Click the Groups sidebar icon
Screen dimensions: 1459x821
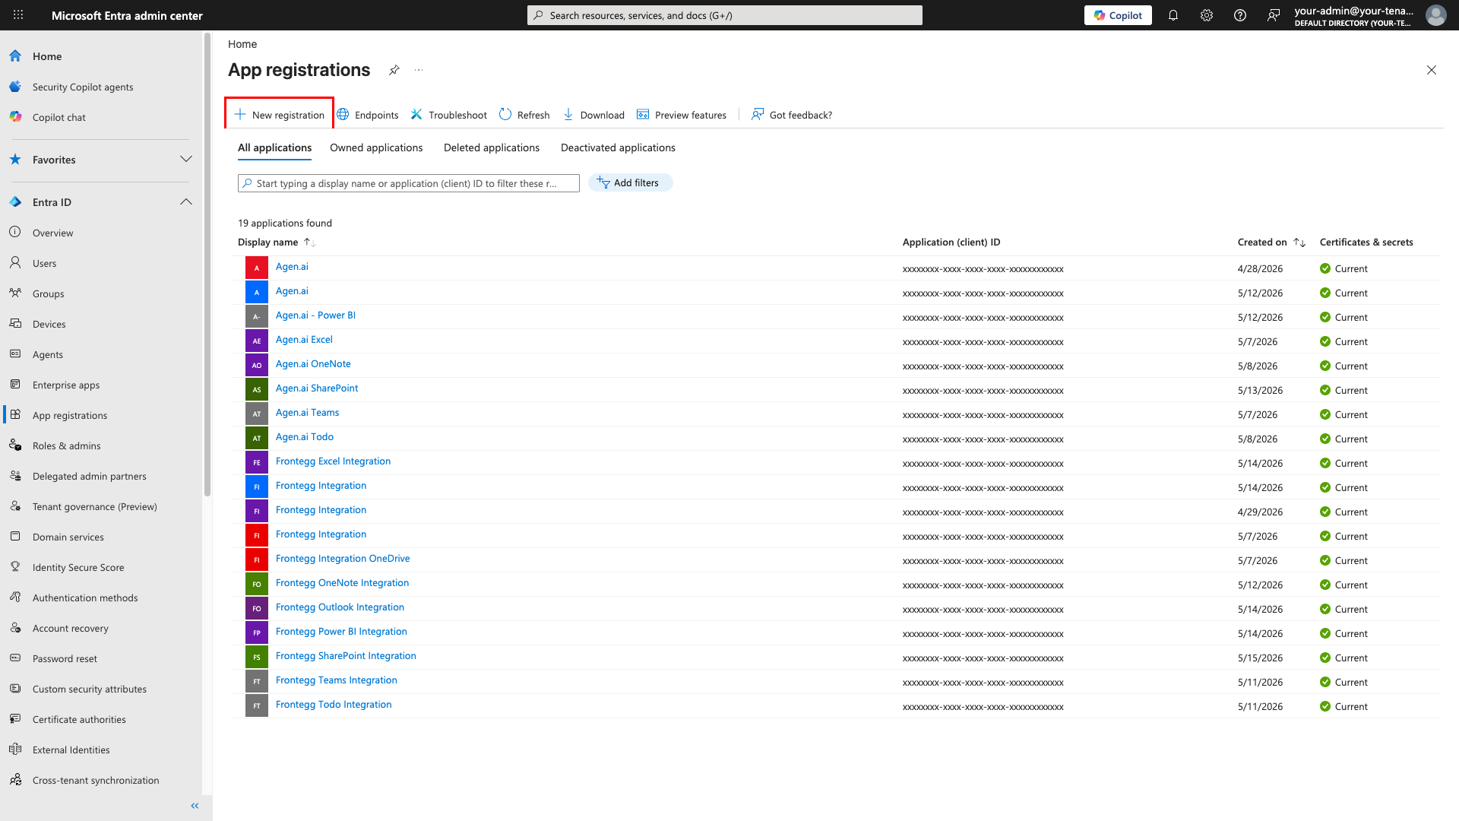click(x=15, y=293)
